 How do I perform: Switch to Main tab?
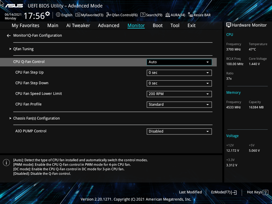[x=53, y=25]
